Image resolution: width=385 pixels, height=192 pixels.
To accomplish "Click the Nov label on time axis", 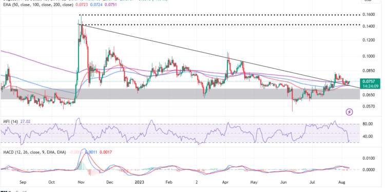I will (81, 182).
